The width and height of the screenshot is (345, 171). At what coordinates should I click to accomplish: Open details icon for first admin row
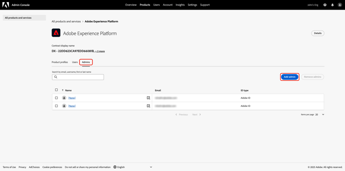click(148, 98)
